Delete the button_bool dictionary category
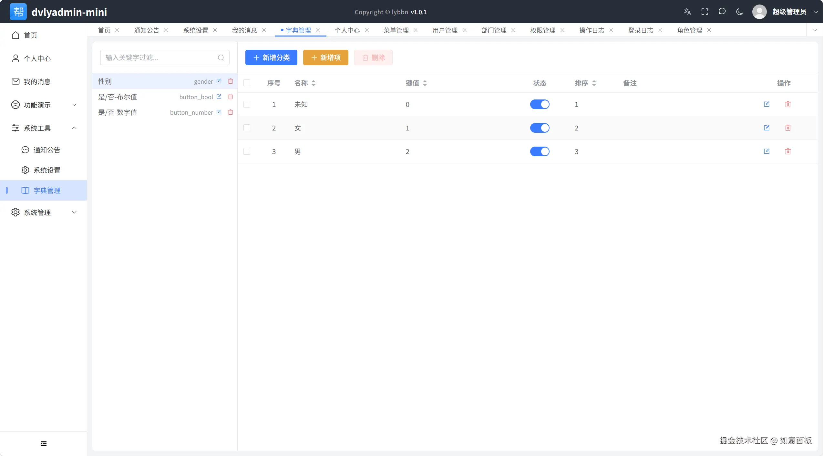The image size is (823, 456). pos(231,97)
